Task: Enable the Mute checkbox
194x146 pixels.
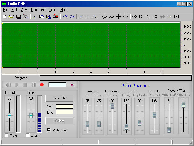Action: [7, 135]
